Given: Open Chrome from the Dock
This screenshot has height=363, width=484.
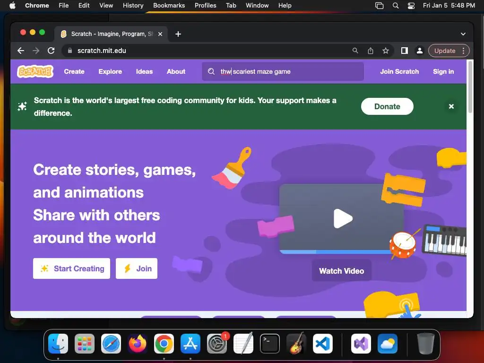Looking at the screenshot, I should point(164,344).
